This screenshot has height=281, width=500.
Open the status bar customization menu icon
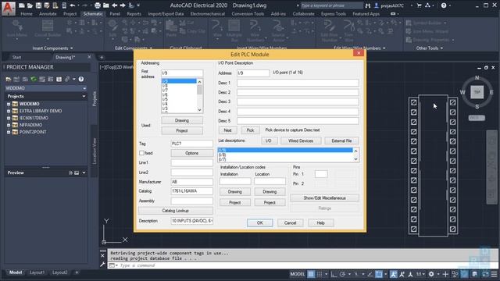[494, 274]
